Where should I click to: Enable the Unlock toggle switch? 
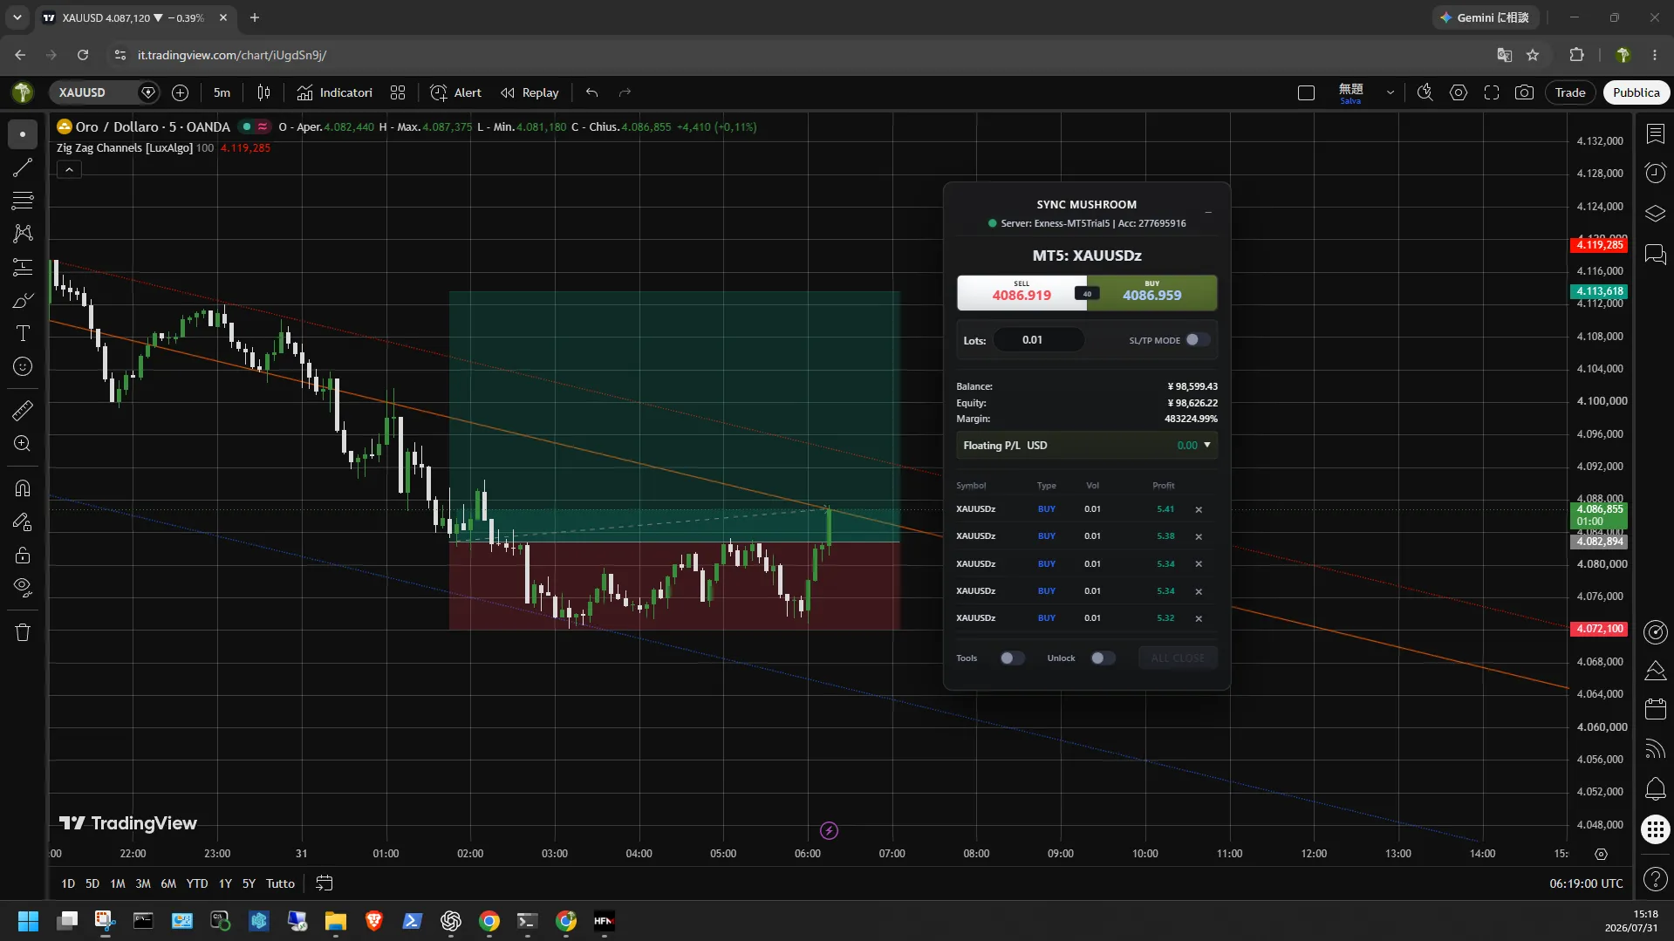[x=1103, y=658]
